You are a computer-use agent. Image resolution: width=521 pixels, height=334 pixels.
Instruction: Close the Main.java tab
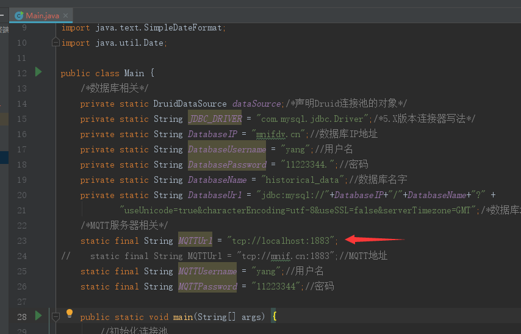pyautogui.click(x=65, y=16)
